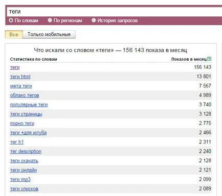
Task: Open the тег description keyword link
Action: [26, 151]
